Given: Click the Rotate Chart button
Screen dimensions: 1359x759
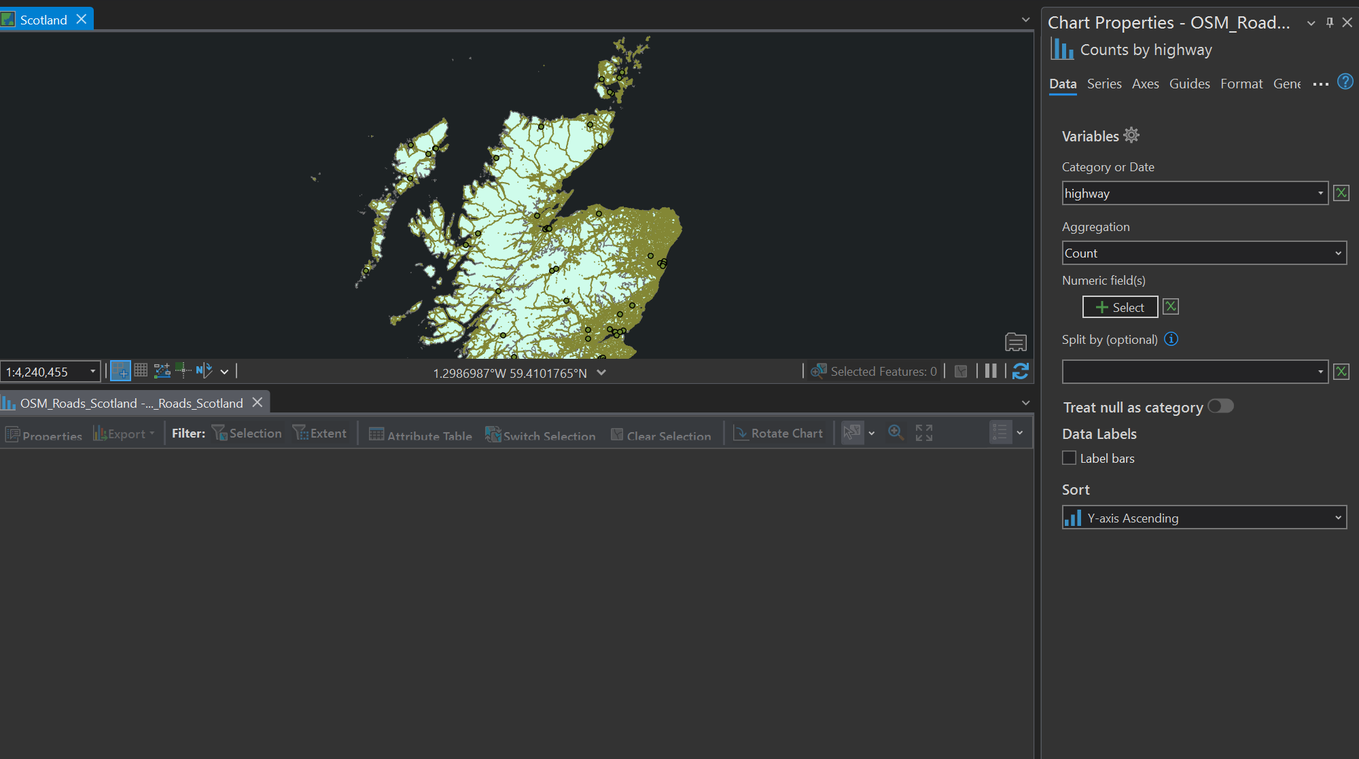Looking at the screenshot, I should pos(779,434).
